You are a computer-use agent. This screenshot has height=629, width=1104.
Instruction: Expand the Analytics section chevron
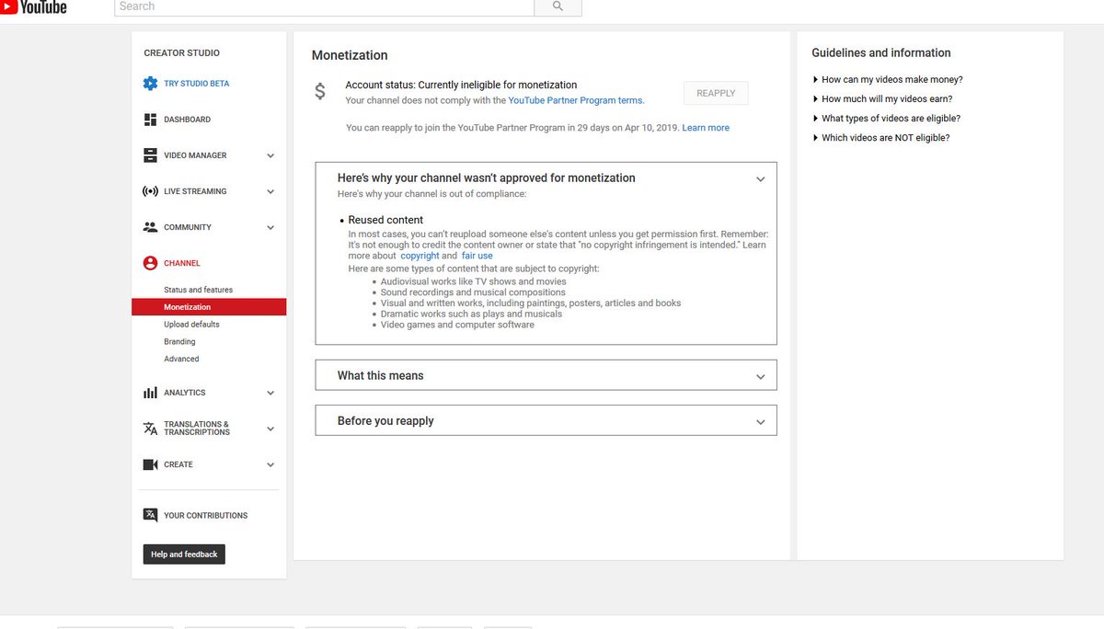pyautogui.click(x=270, y=394)
